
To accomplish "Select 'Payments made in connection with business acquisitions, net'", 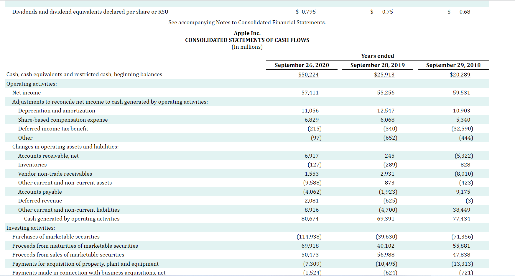I will tap(89, 273).
